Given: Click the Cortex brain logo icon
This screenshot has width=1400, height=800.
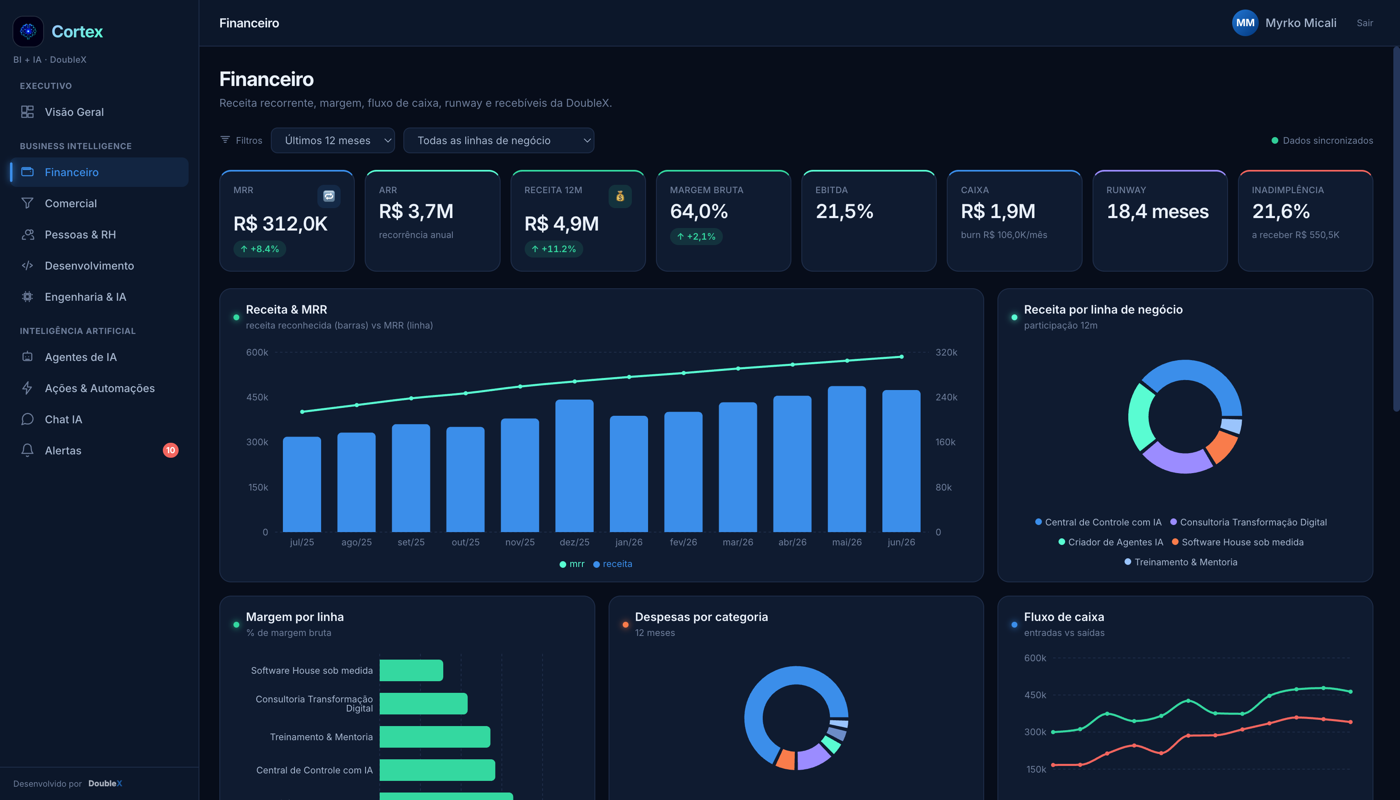Looking at the screenshot, I should click(x=28, y=31).
